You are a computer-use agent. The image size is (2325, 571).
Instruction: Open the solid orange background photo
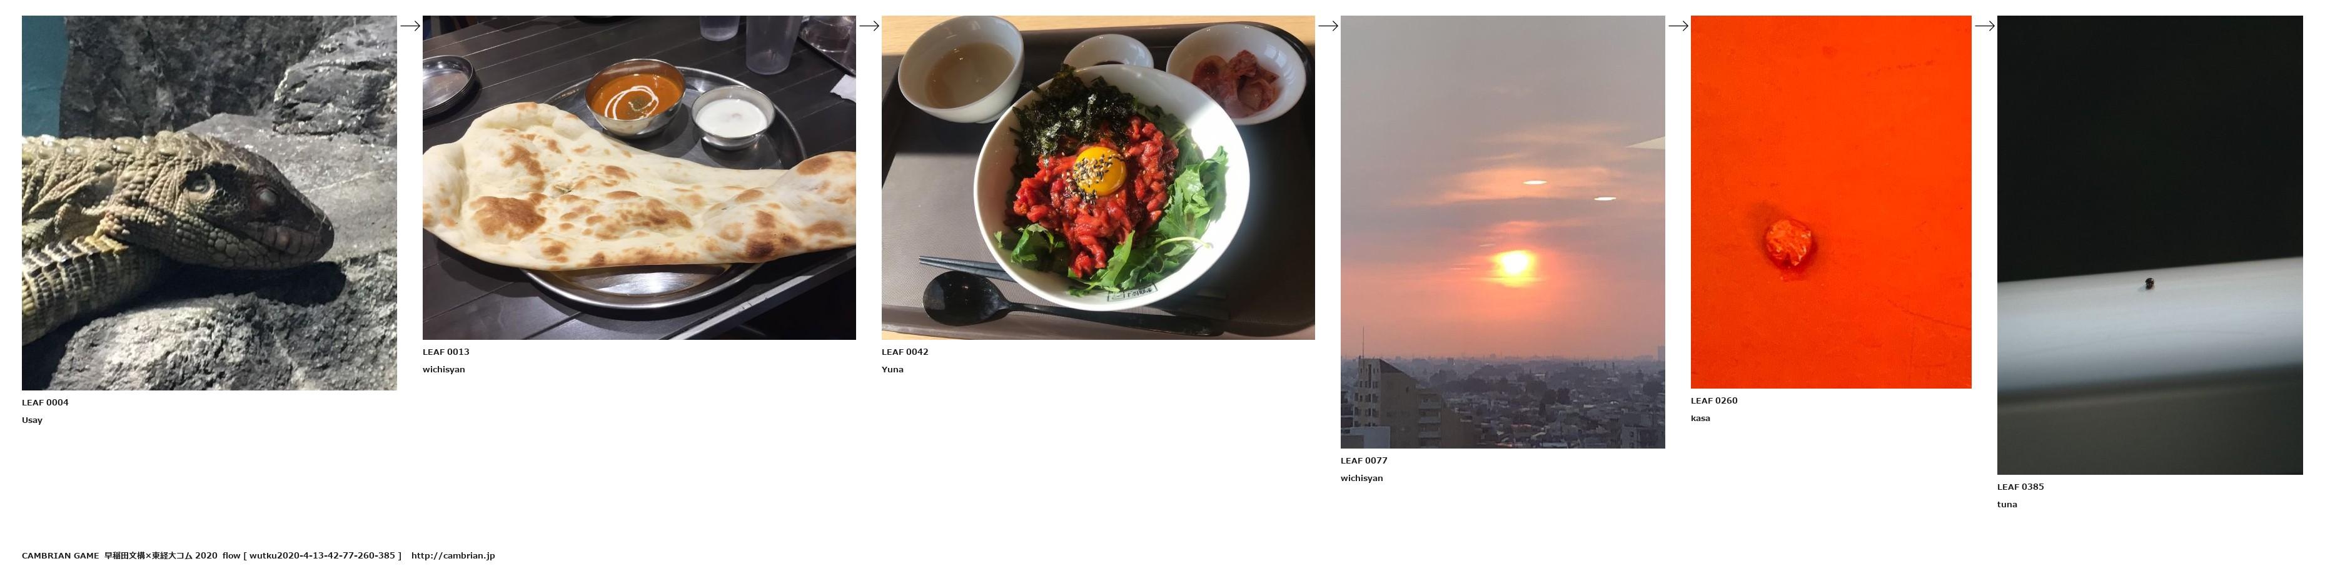(x=1832, y=202)
